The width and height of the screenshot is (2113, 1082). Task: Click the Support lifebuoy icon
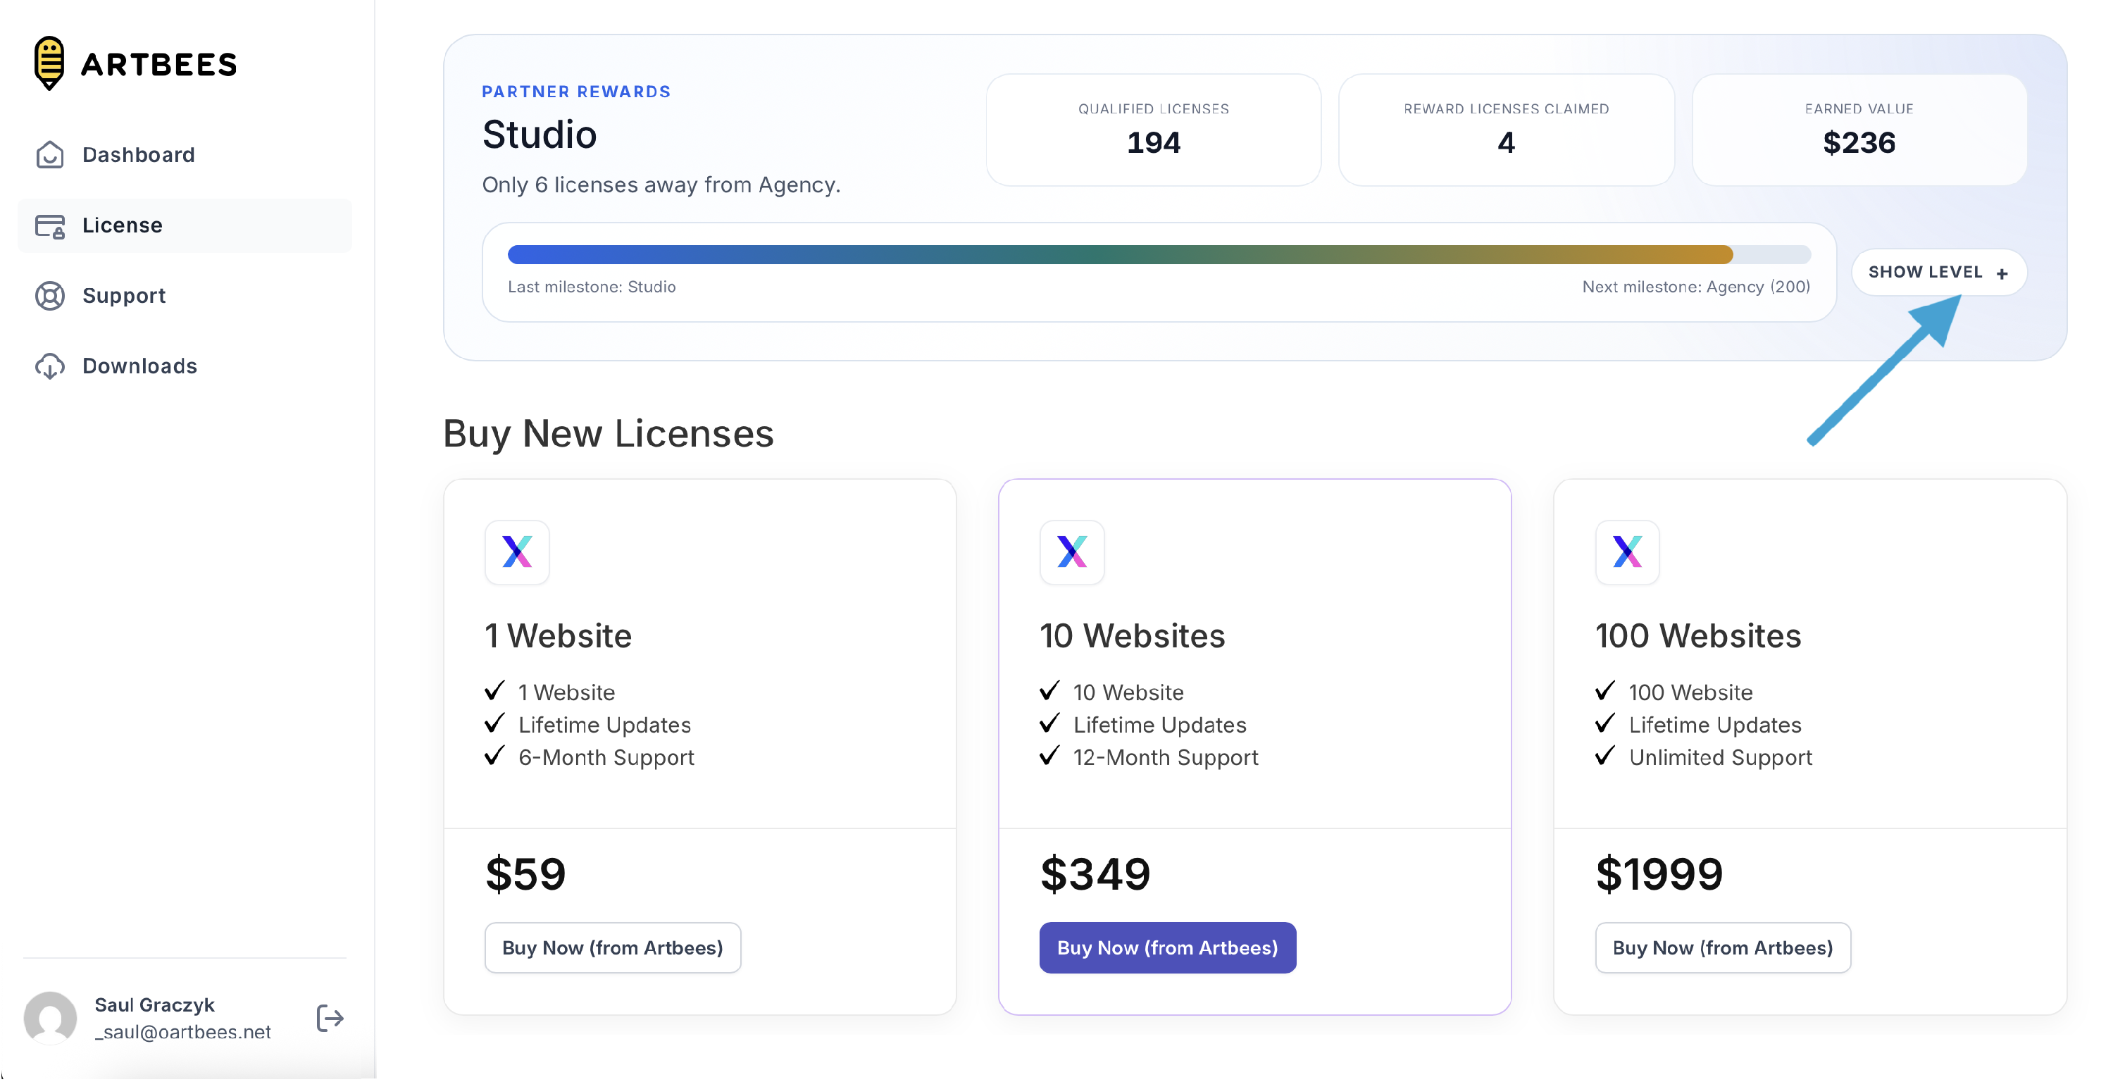(x=49, y=295)
